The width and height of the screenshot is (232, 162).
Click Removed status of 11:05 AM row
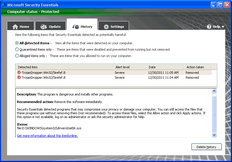[x=192, y=73]
